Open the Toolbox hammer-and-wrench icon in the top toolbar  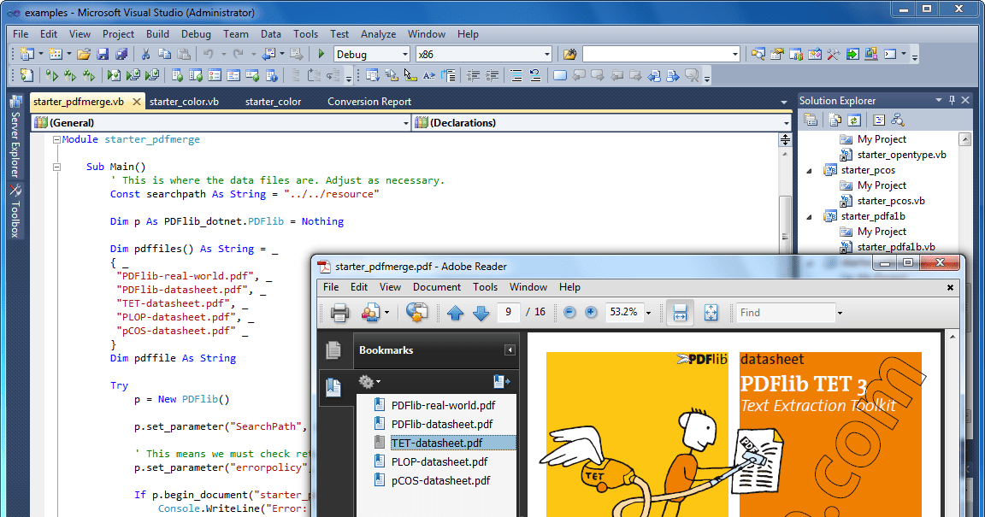point(834,55)
